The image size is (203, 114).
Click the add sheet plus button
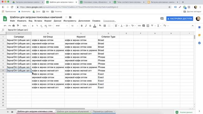tap(8, 112)
